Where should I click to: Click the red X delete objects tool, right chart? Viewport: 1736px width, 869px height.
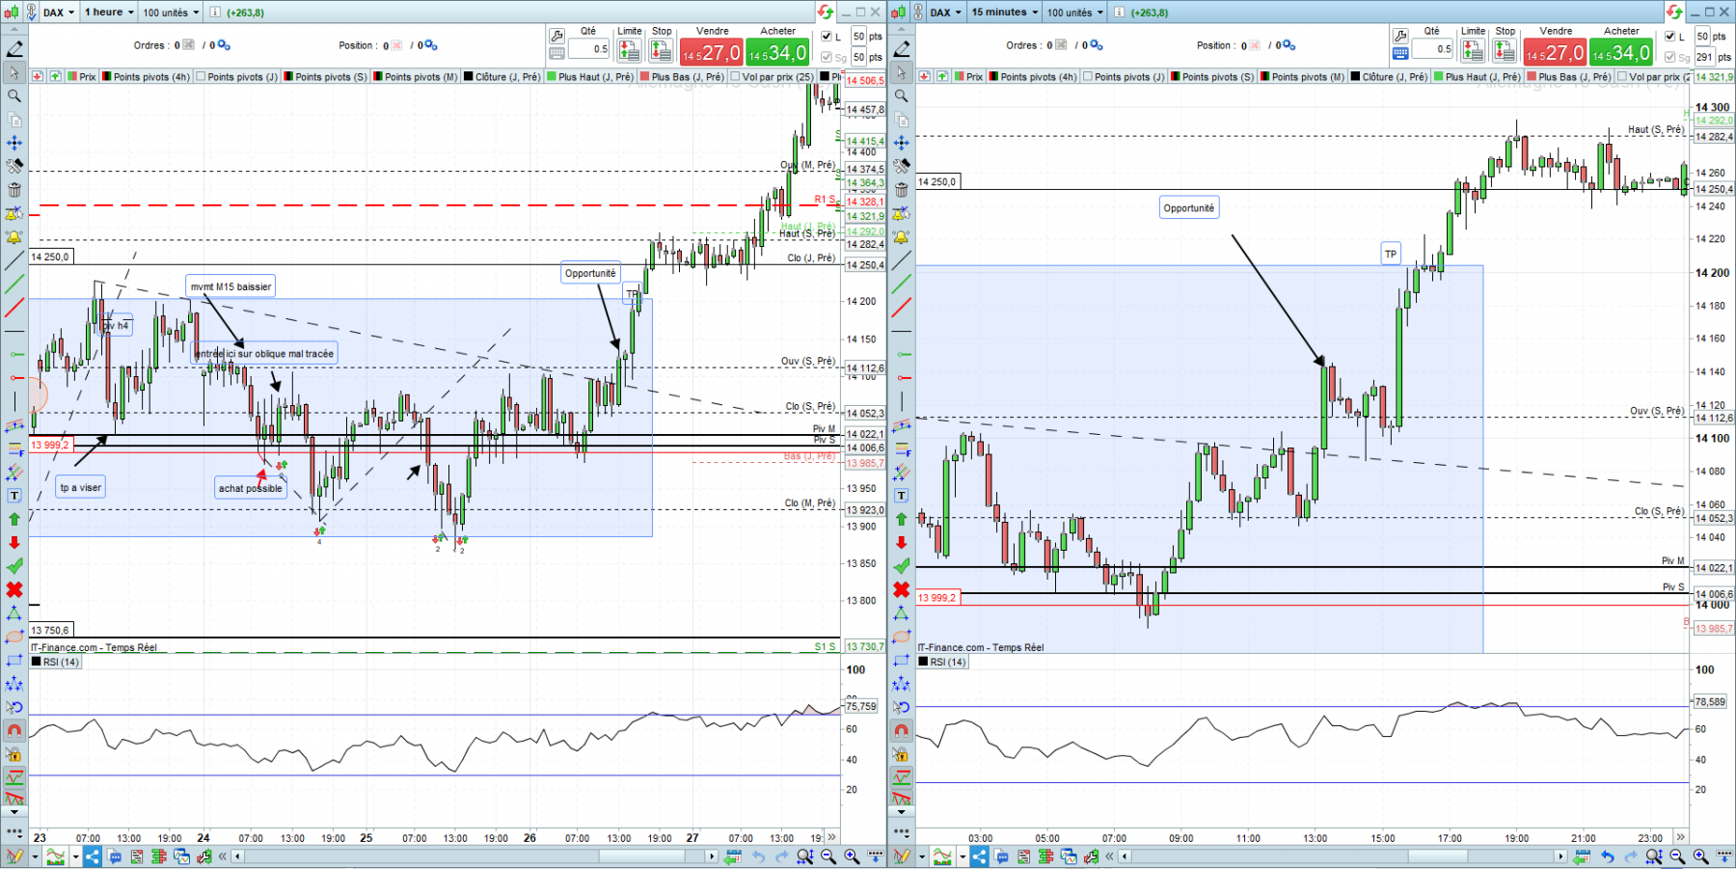pyautogui.click(x=902, y=589)
